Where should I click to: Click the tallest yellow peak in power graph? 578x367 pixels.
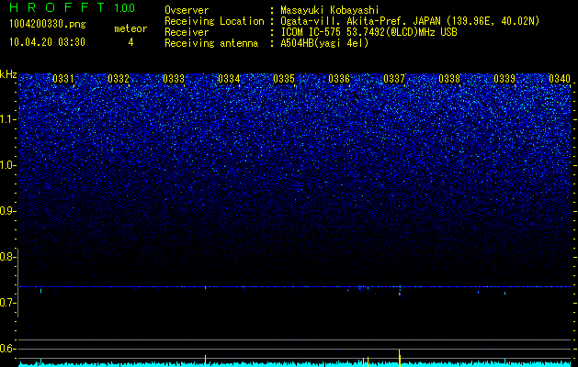pos(400,358)
